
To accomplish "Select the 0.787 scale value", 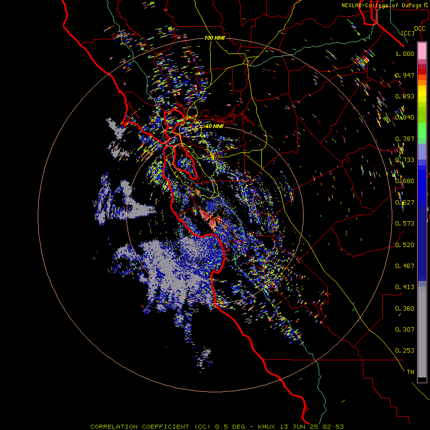I will (405, 139).
